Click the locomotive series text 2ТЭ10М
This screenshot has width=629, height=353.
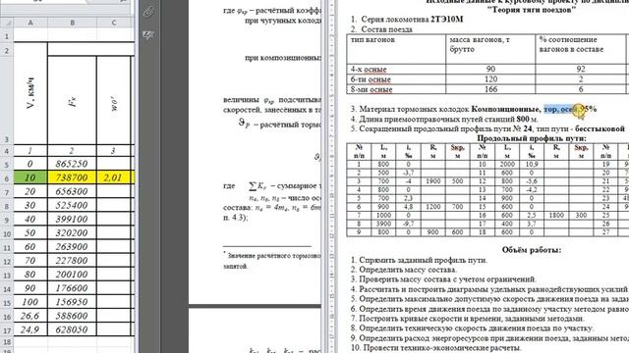coord(447,20)
